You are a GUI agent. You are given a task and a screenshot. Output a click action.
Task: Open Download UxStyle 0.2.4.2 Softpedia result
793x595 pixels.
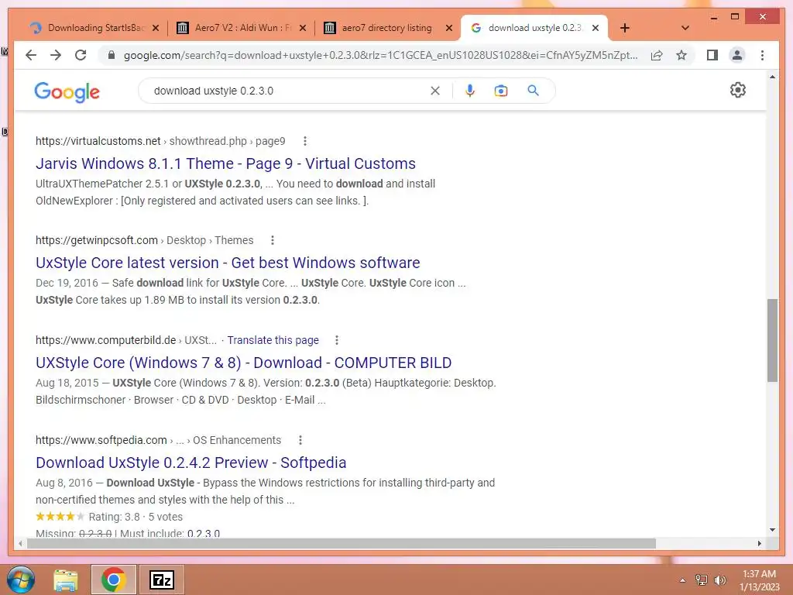[191, 463]
